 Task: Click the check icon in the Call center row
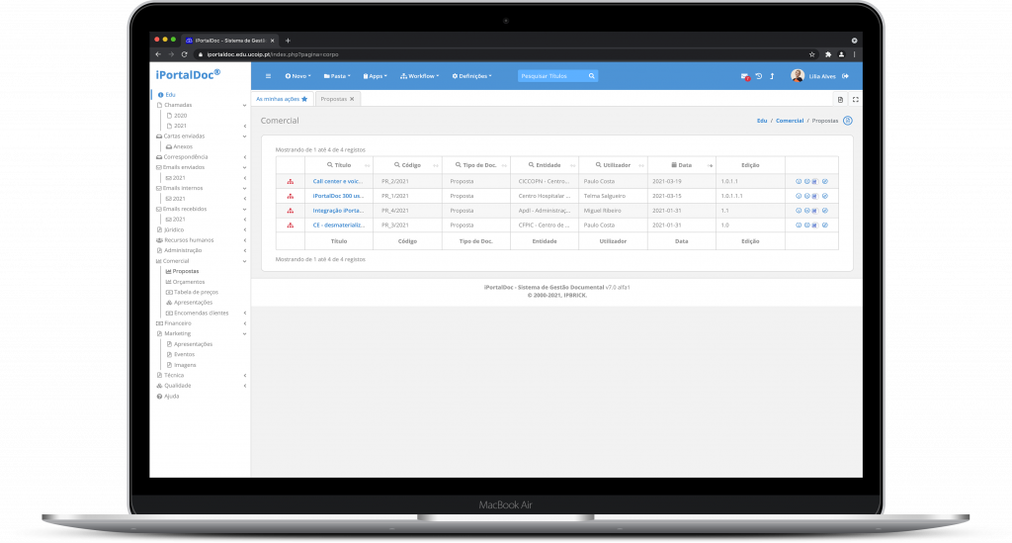point(825,181)
